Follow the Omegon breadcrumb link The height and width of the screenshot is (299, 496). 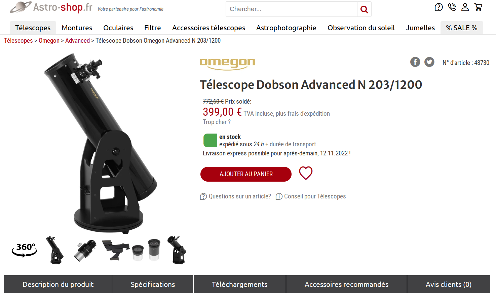tap(49, 41)
